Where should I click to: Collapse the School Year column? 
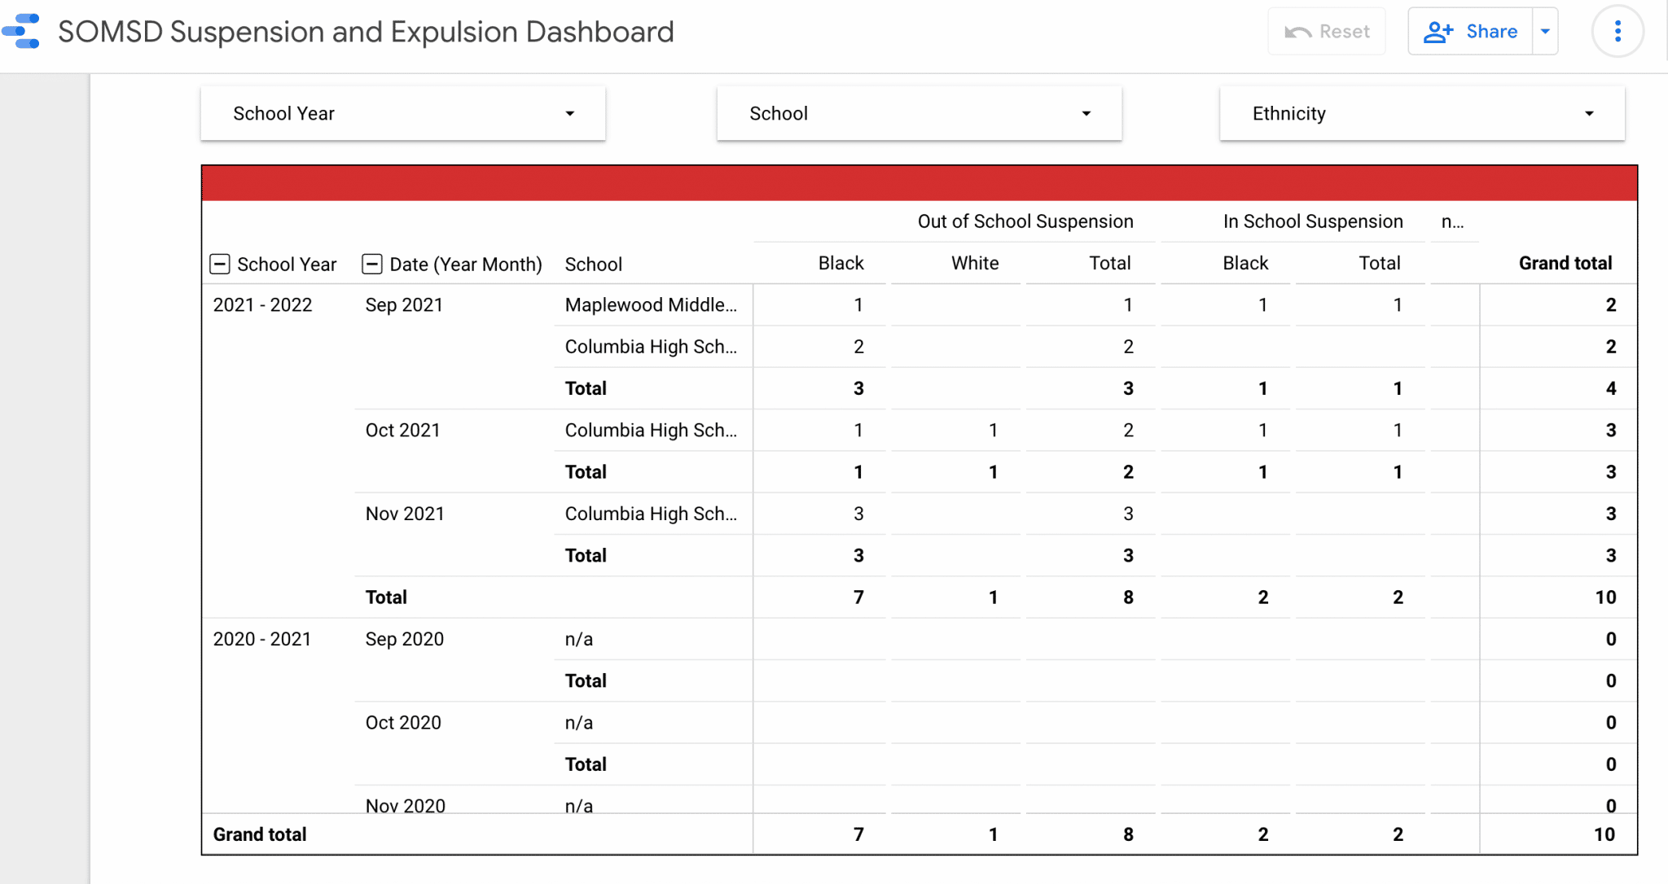[x=220, y=264]
